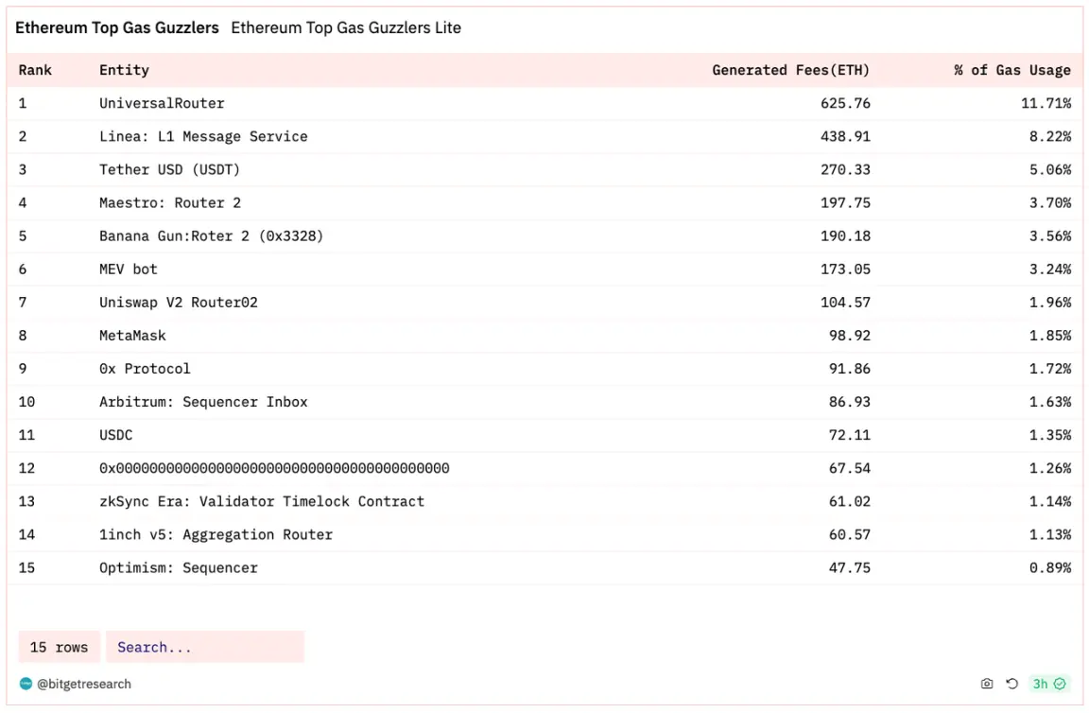1089x713 pixels.
Task: Click the Search input field
Action: 205,647
